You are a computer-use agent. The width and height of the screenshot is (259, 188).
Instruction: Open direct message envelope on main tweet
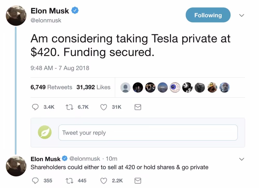click(x=138, y=107)
